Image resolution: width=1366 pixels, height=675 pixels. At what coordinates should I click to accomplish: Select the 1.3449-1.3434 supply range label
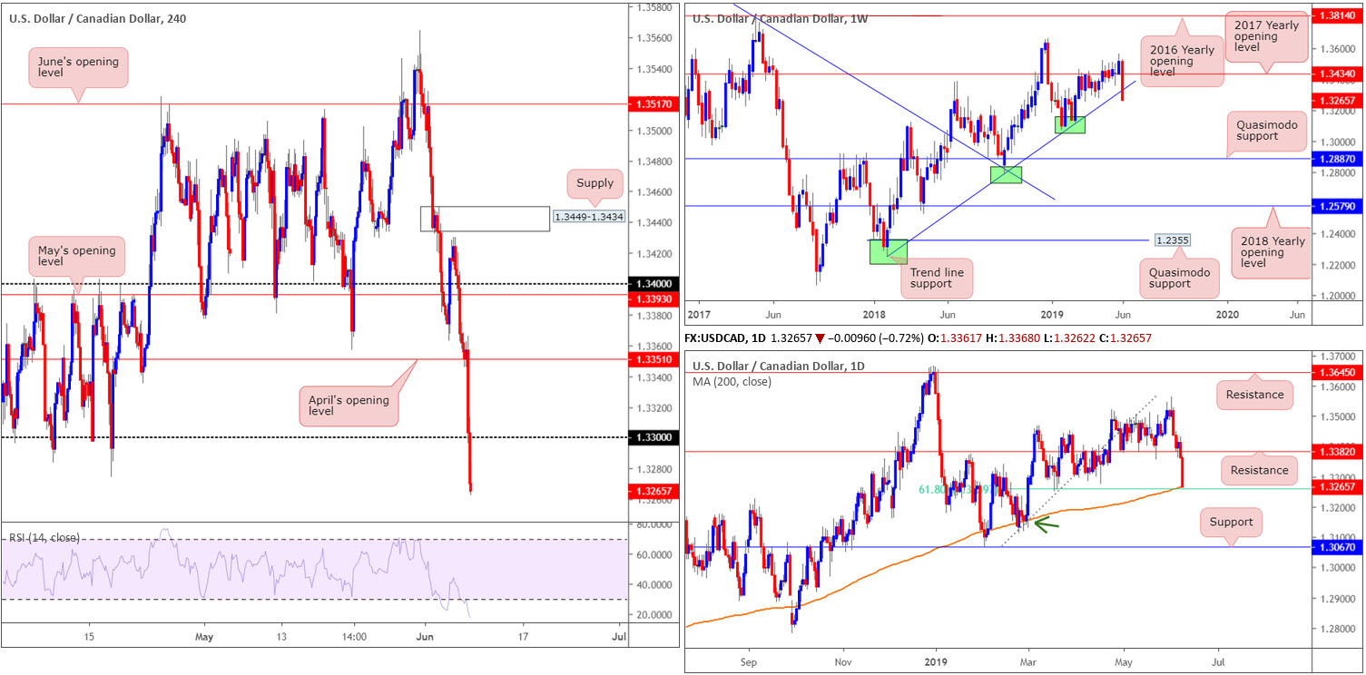588,216
